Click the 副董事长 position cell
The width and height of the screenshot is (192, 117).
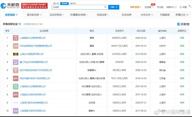pyautogui.click(x=92, y=70)
